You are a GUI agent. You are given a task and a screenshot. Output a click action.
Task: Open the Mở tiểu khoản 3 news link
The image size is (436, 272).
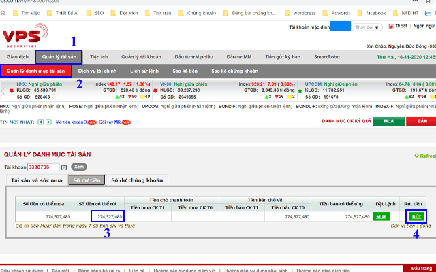point(72,122)
